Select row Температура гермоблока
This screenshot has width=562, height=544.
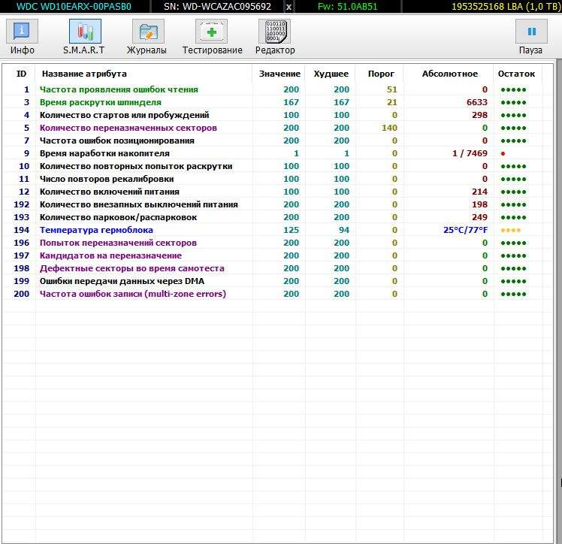click(x=273, y=230)
